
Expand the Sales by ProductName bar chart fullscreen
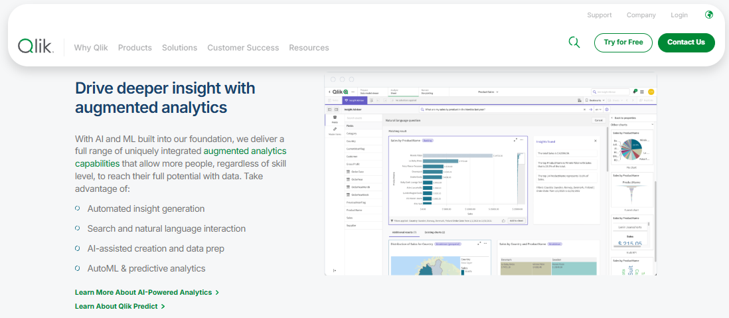tap(515, 139)
